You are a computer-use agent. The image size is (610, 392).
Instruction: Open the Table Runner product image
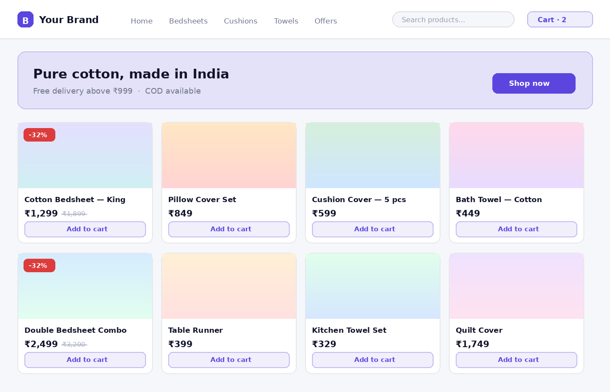point(229,286)
